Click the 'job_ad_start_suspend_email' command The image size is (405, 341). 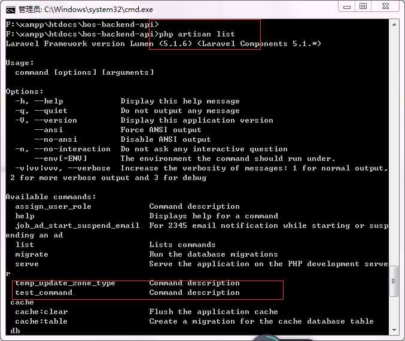coord(77,226)
